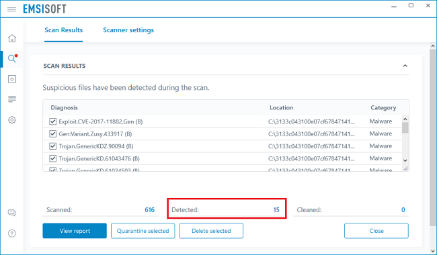Click Scanned count 616
437x255 pixels.
[150, 209]
